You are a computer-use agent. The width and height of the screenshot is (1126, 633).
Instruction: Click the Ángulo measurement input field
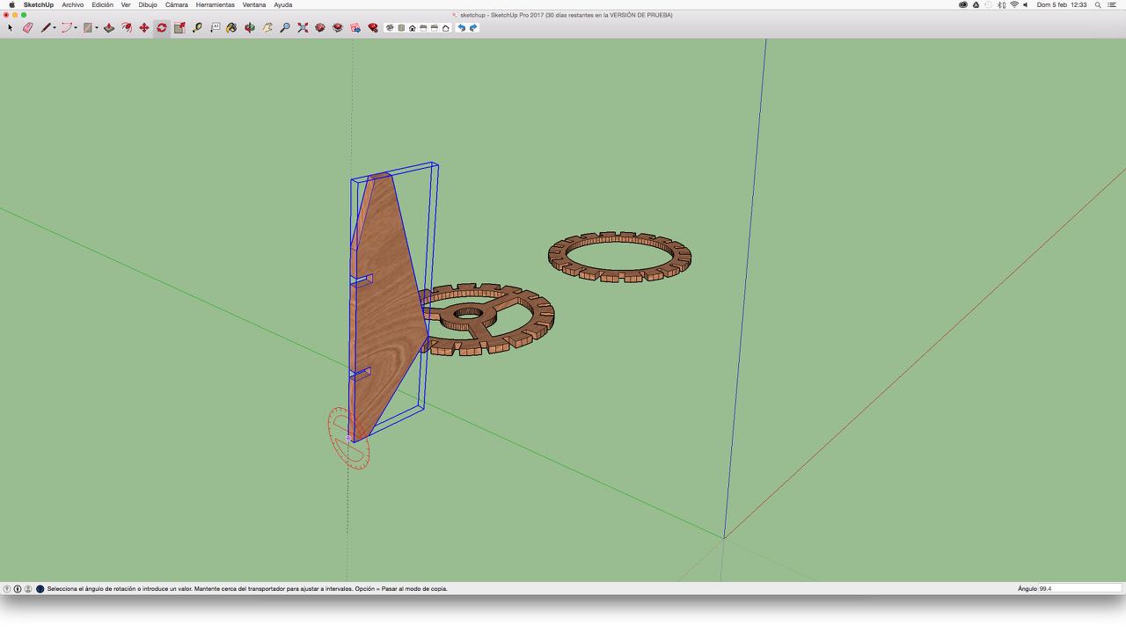pyautogui.click(x=1078, y=589)
